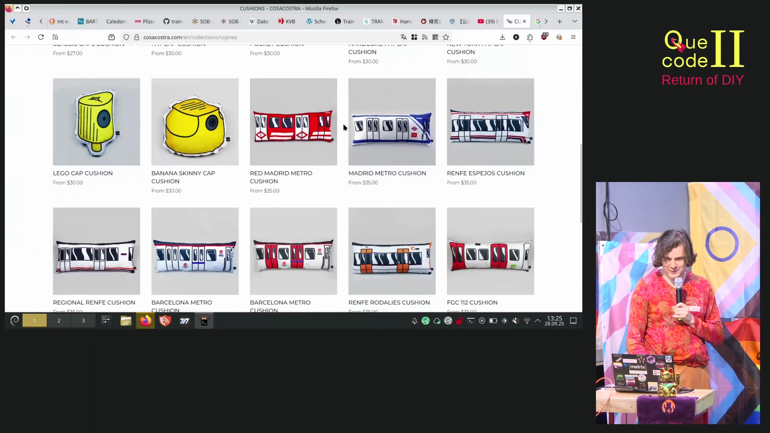Open the Firefox downloads panel
The height and width of the screenshot is (433, 770).
(502, 37)
